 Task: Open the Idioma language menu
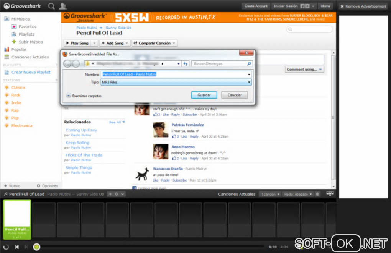coord(325,6)
